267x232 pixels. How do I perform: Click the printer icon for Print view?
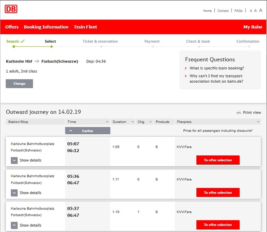click(239, 113)
